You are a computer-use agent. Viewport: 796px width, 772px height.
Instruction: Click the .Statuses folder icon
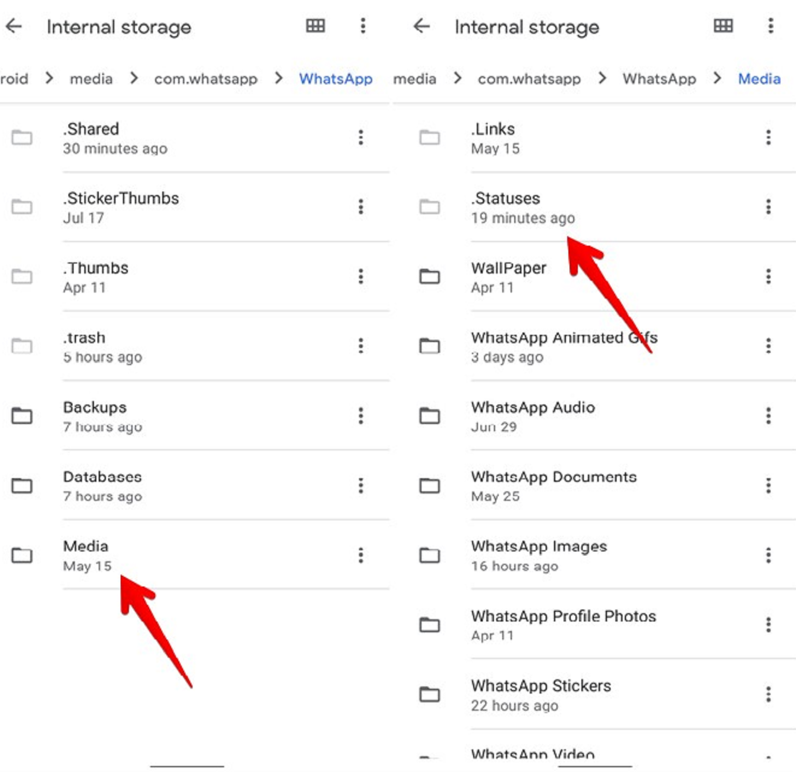(430, 207)
